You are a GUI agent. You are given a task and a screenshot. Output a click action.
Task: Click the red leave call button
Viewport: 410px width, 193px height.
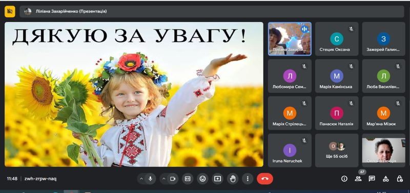point(264,179)
